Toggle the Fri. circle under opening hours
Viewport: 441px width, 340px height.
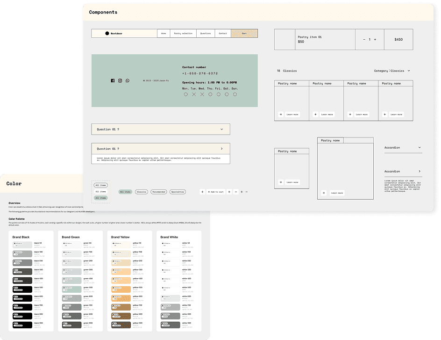pyautogui.click(x=218, y=94)
